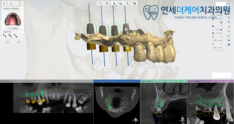Select the green implant cross-section pane header
Viewport: 234px width, 124px height.
click(x=163, y=81)
